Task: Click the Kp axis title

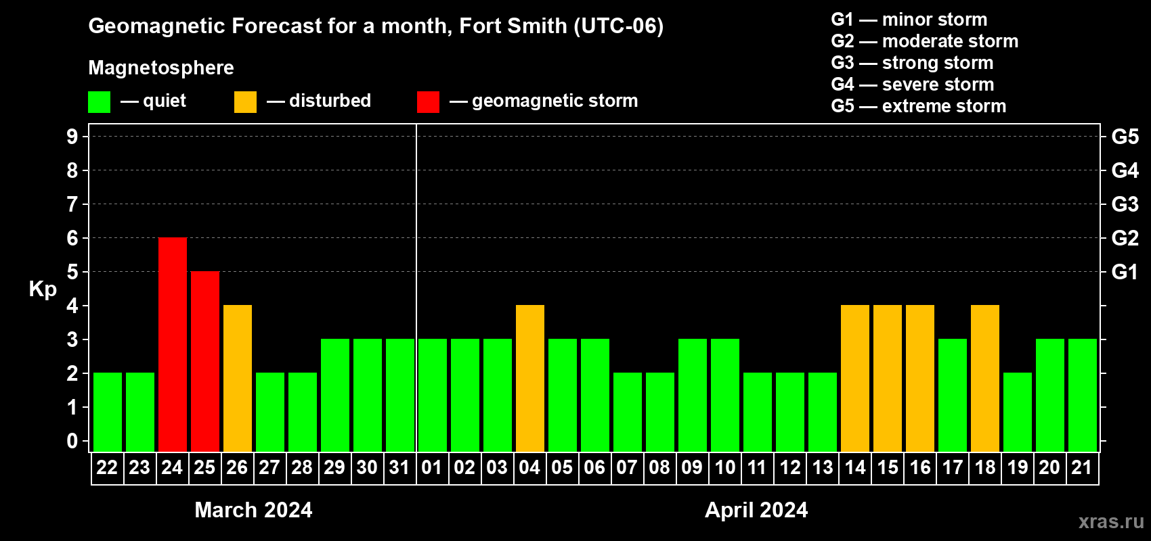Action: 43,289
